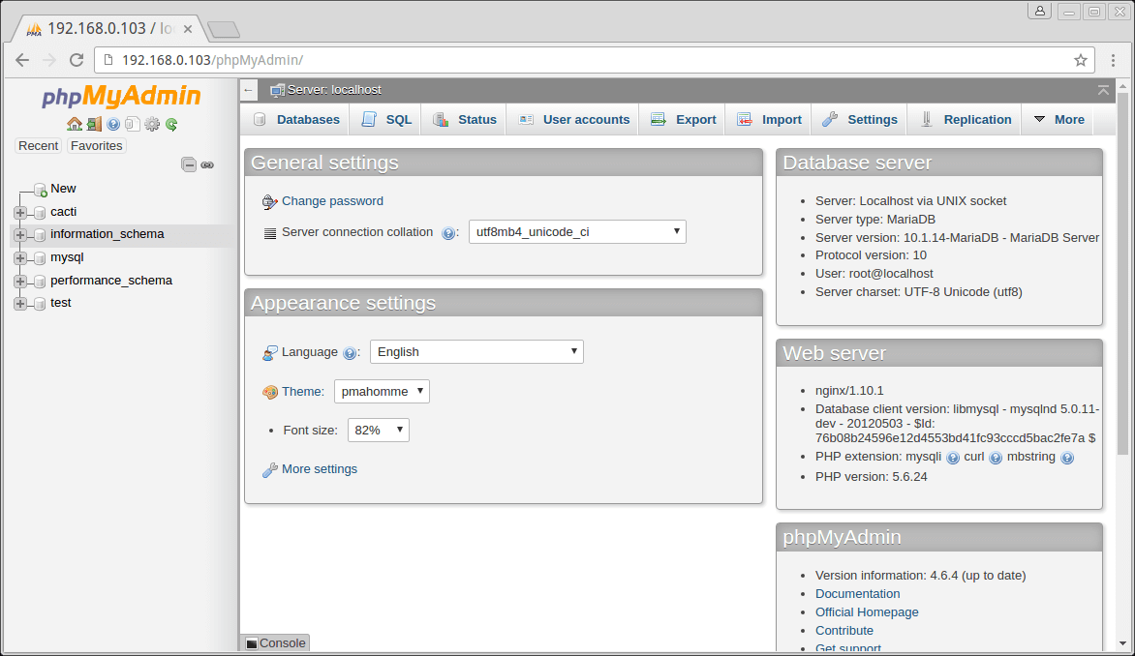Open phpMyAdmin documentation question-mark icon in sidebar
Viewport: 1135px width, 656px height.
point(113,124)
